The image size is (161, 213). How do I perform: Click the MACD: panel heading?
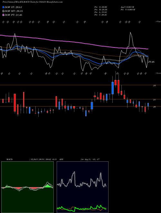point(10,159)
